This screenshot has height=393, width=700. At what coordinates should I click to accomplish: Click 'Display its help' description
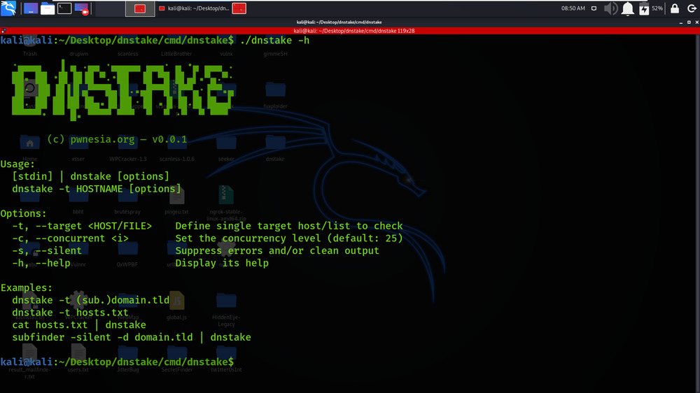(222, 263)
